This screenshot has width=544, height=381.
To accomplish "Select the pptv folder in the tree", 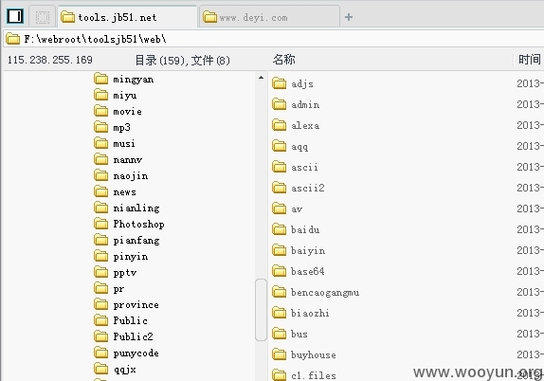I will [116, 272].
